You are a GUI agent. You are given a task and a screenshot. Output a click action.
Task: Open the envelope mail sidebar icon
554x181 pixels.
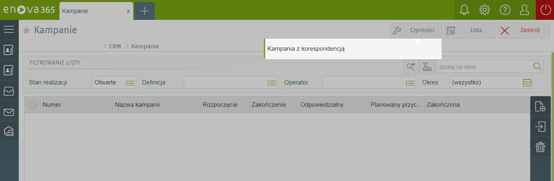point(9,112)
